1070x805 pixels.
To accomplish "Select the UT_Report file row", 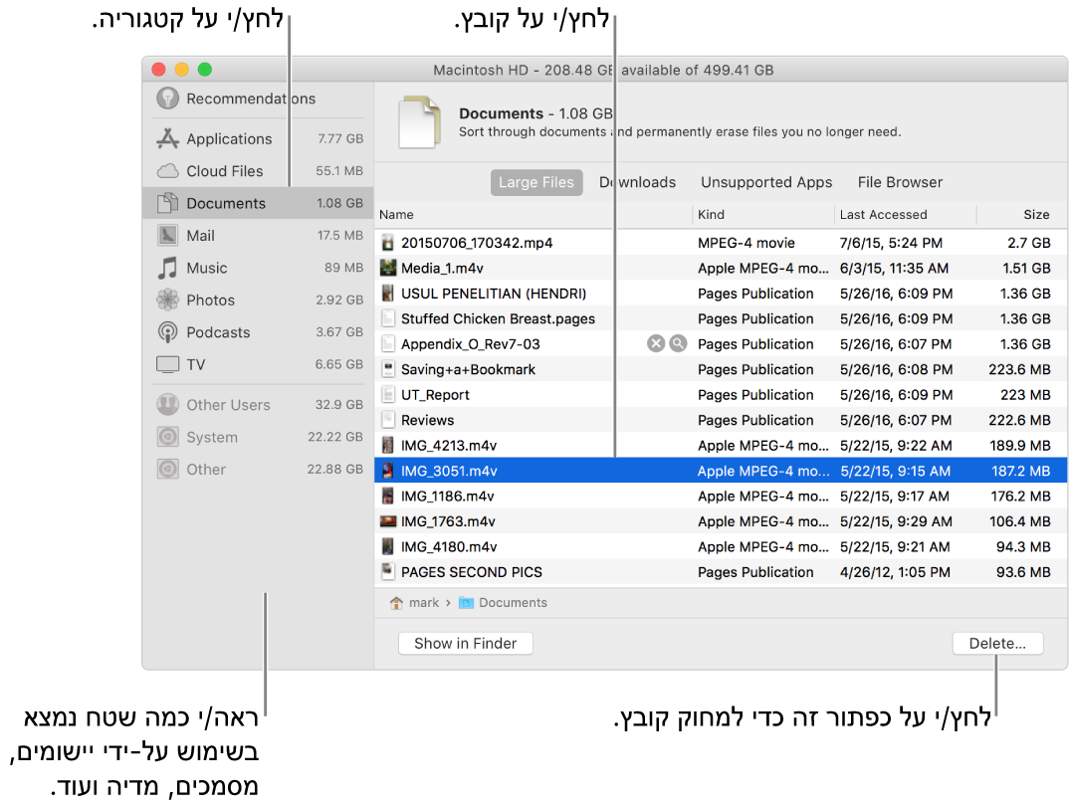I will [721, 394].
